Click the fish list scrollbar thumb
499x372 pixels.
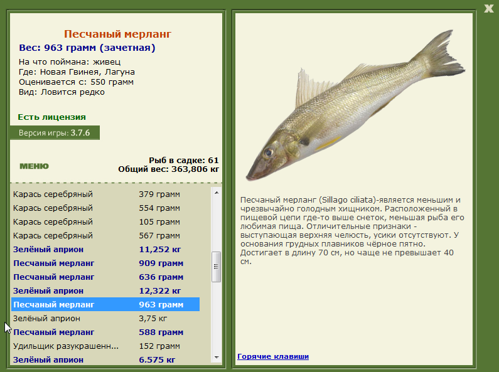click(217, 267)
